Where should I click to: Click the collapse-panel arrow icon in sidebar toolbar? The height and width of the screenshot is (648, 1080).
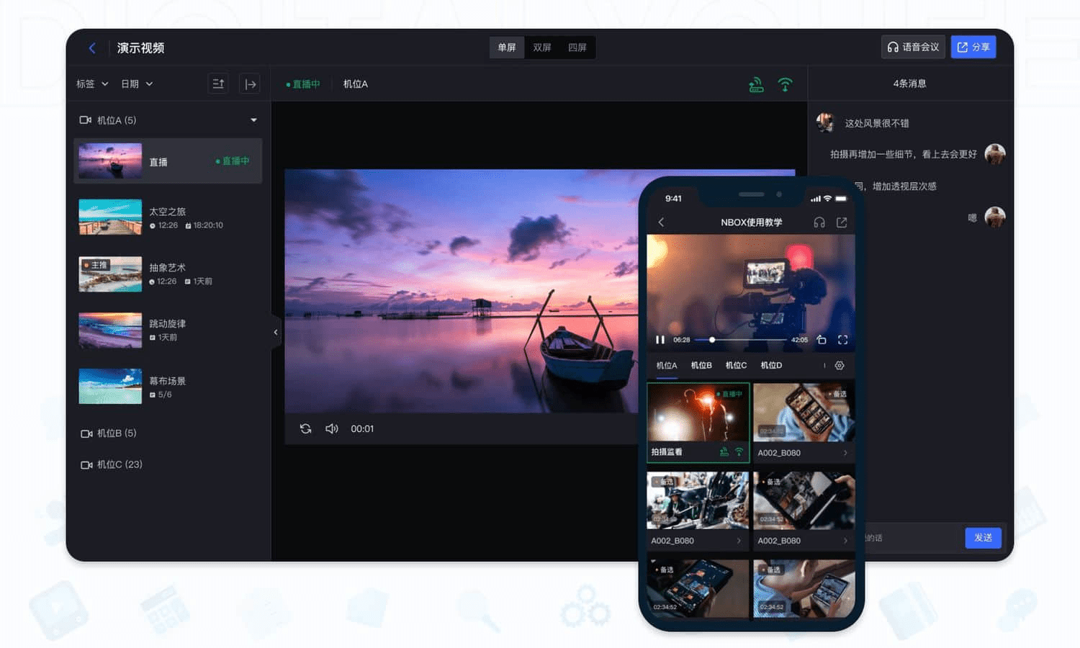point(250,84)
